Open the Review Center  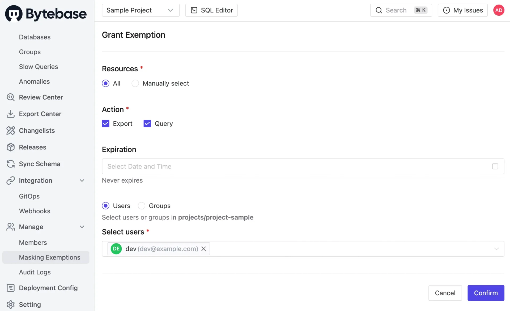tap(41, 97)
